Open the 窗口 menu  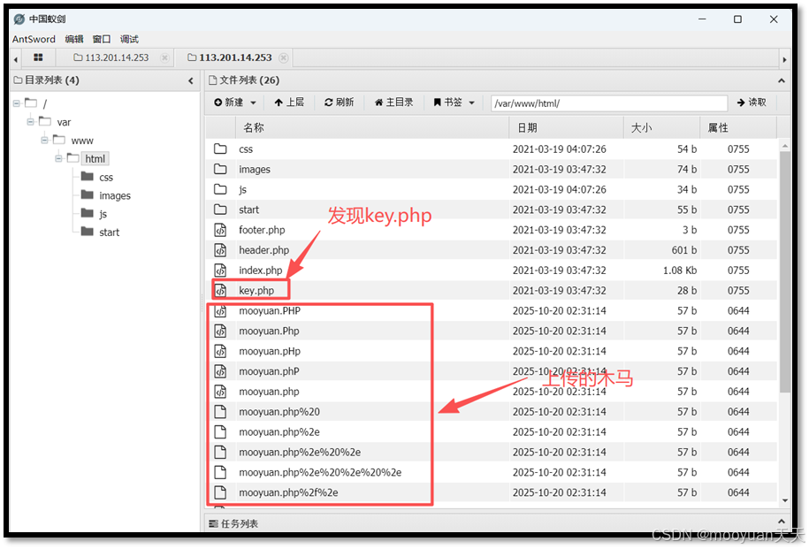pos(102,39)
